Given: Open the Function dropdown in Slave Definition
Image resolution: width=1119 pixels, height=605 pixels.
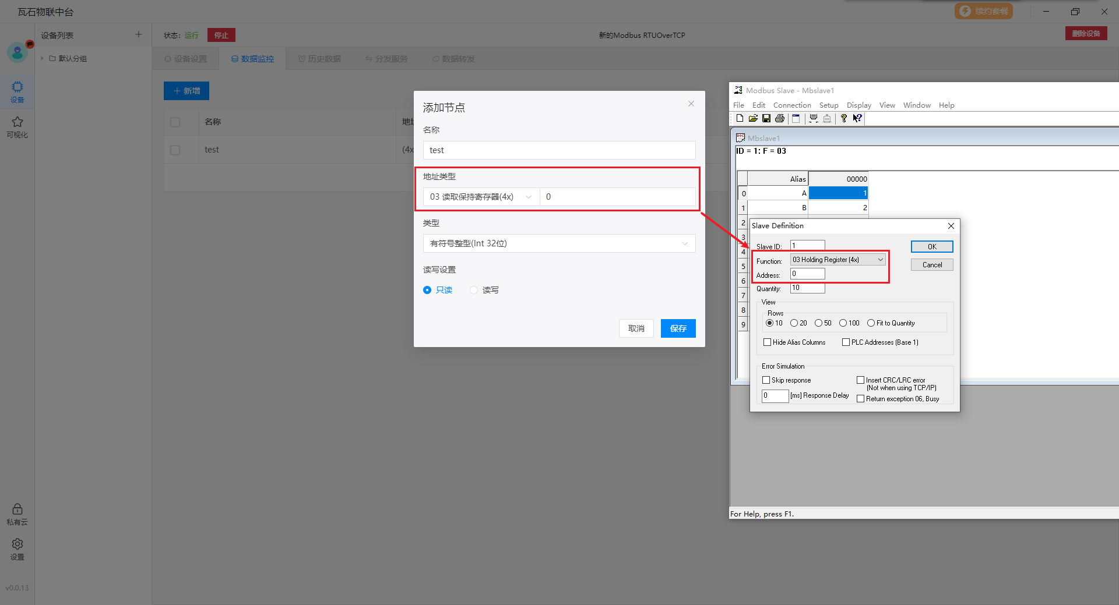Looking at the screenshot, I should click(x=838, y=260).
